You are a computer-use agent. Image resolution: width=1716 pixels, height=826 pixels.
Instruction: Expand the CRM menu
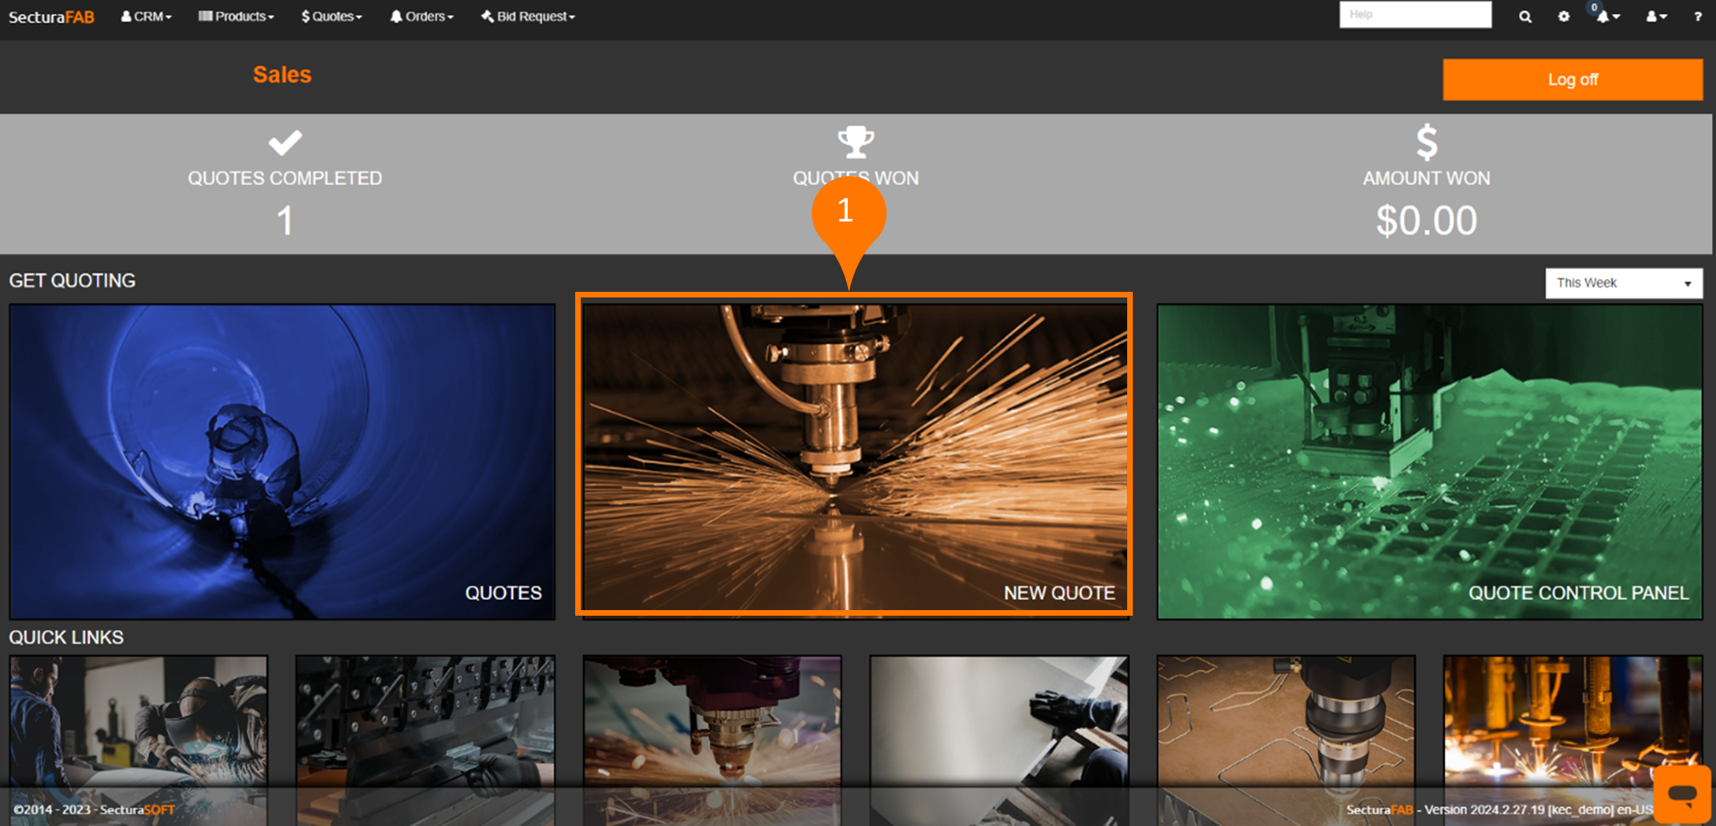click(146, 17)
